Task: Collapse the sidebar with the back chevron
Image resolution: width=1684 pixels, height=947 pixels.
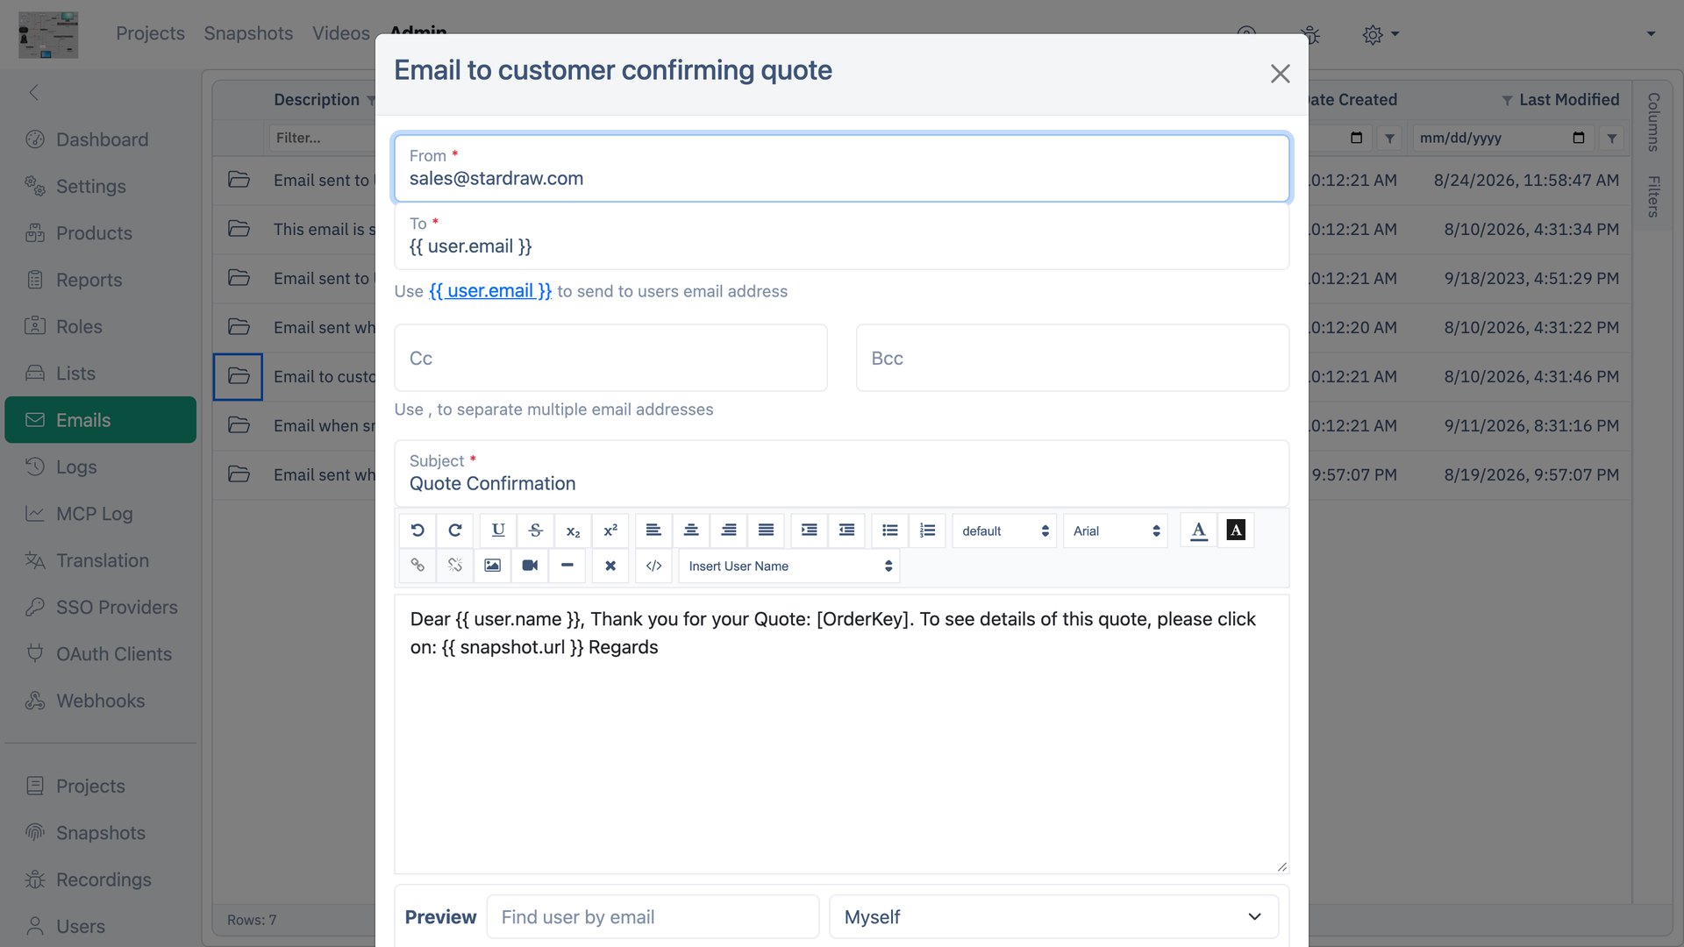Action: click(x=33, y=92)
